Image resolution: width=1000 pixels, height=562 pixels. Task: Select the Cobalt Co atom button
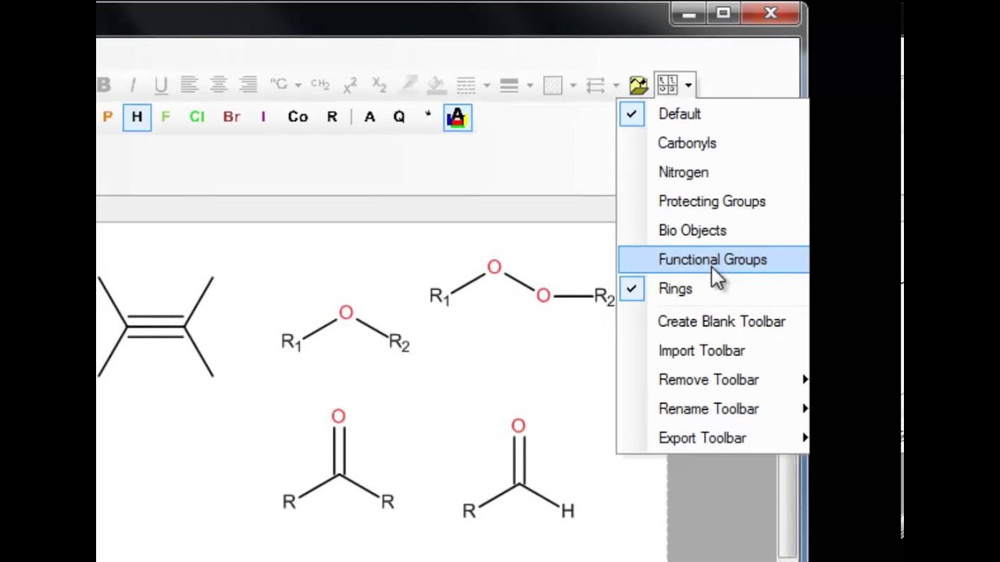(298, 117)
